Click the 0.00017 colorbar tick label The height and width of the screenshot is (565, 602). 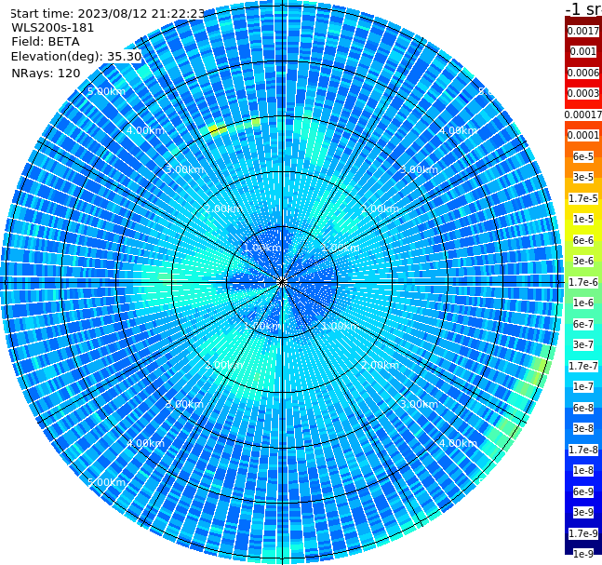(x=583, y=114)
